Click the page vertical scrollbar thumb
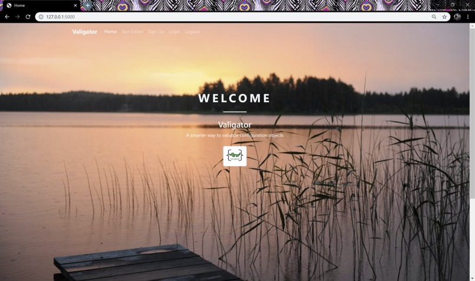The width and height of the screenshot is (475, 281). (x=472, y=114)
